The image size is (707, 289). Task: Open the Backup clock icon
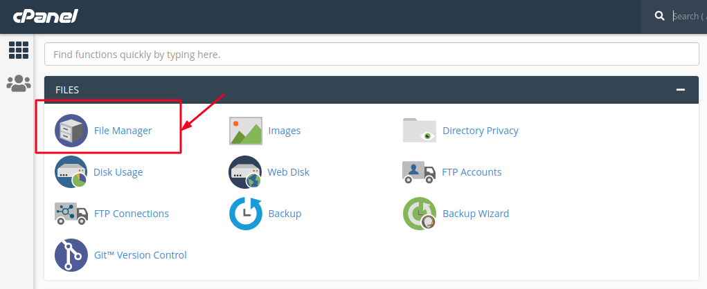point(246,214)
